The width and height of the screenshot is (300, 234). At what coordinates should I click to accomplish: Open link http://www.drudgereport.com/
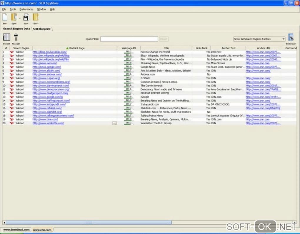[x=50, y=93]
